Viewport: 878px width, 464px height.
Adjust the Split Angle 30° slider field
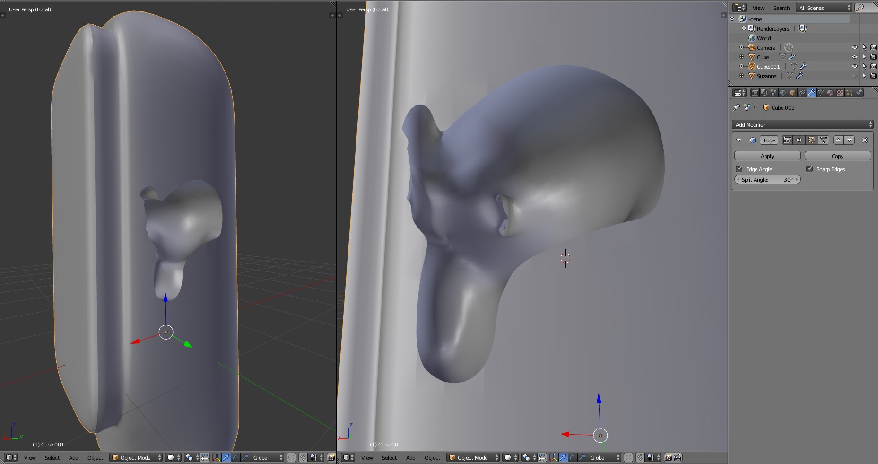tap(767, 179)
